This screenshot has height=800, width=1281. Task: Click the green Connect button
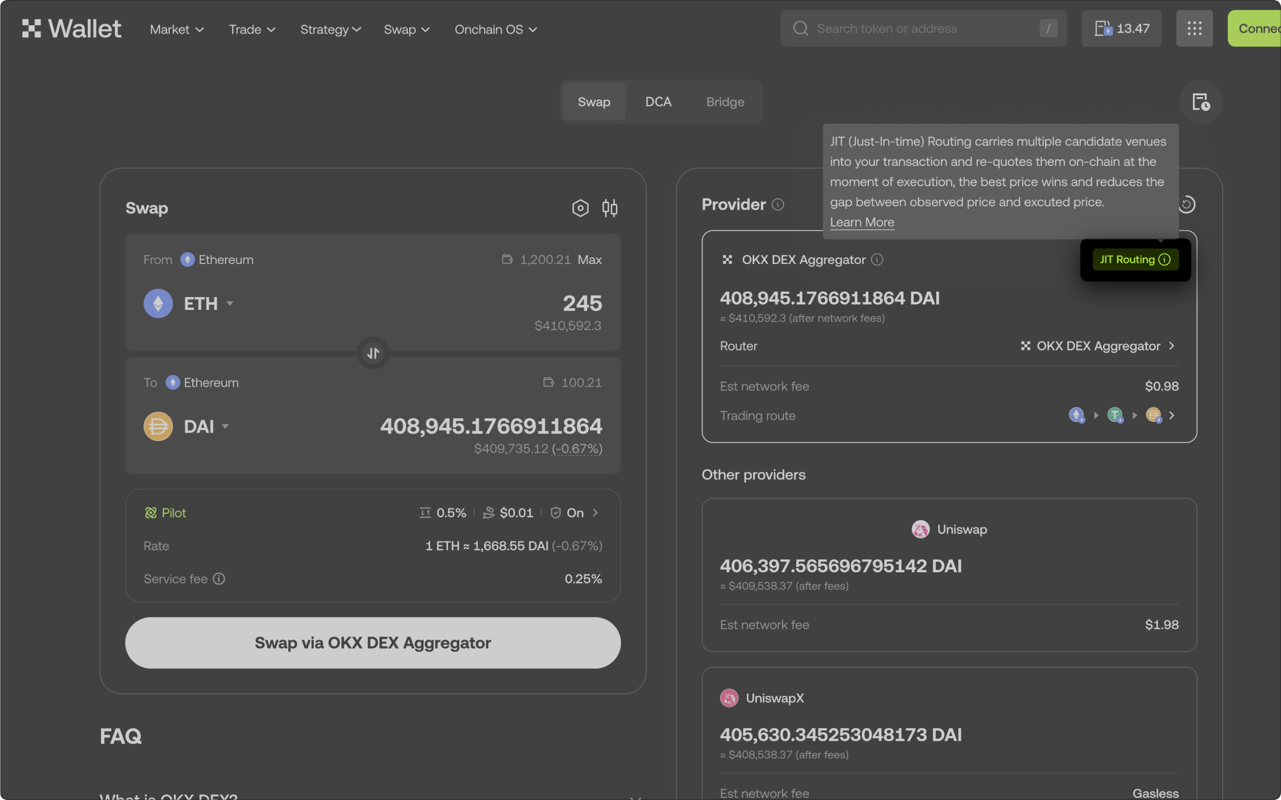(x=1255, y=28)
